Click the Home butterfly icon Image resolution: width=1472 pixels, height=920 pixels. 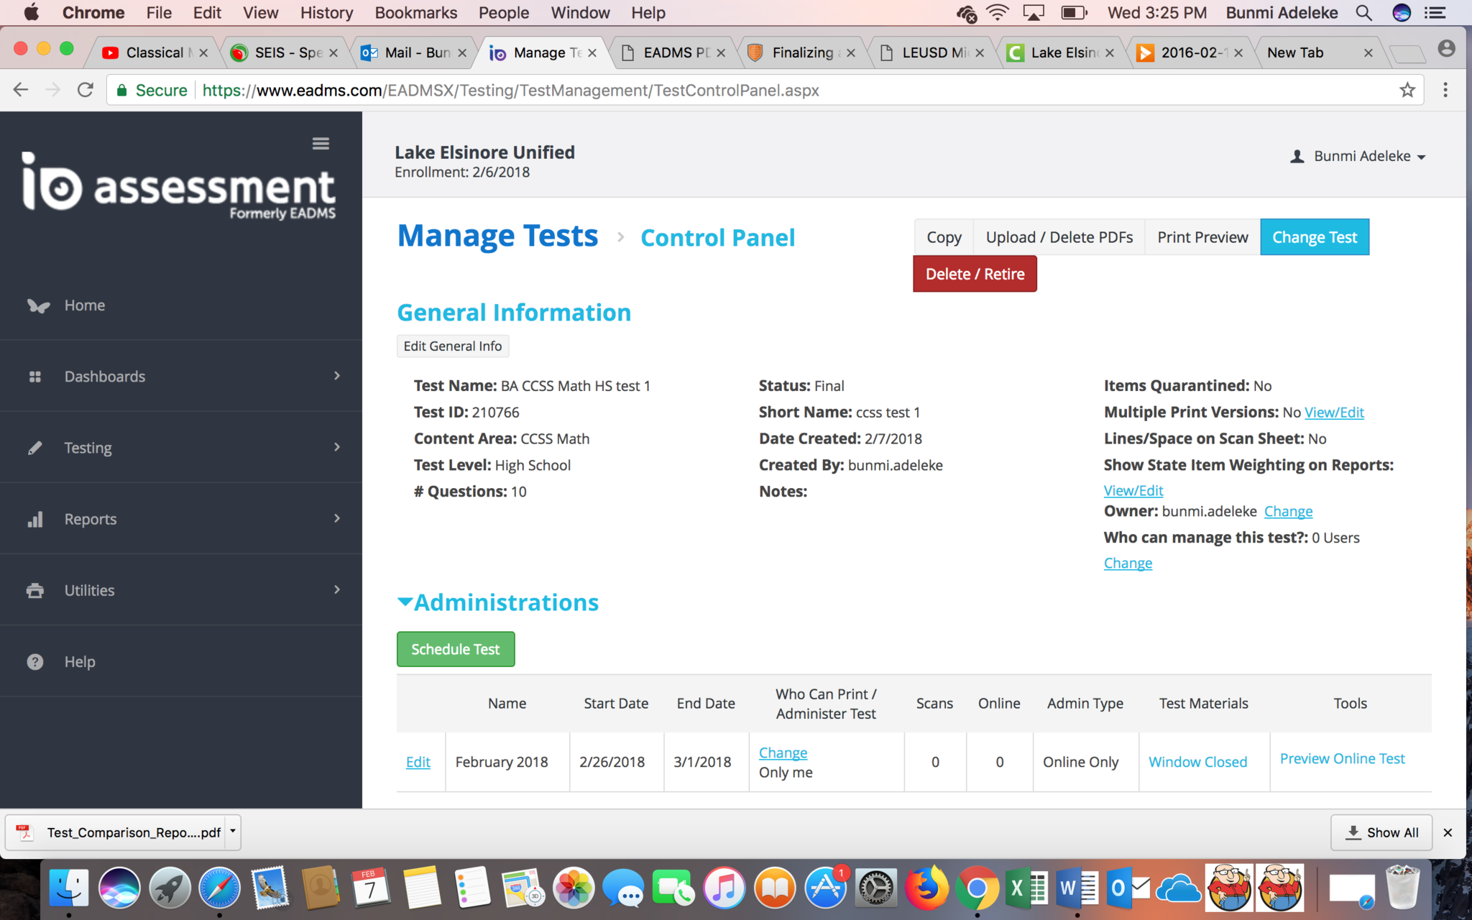(x=38, y=305)
